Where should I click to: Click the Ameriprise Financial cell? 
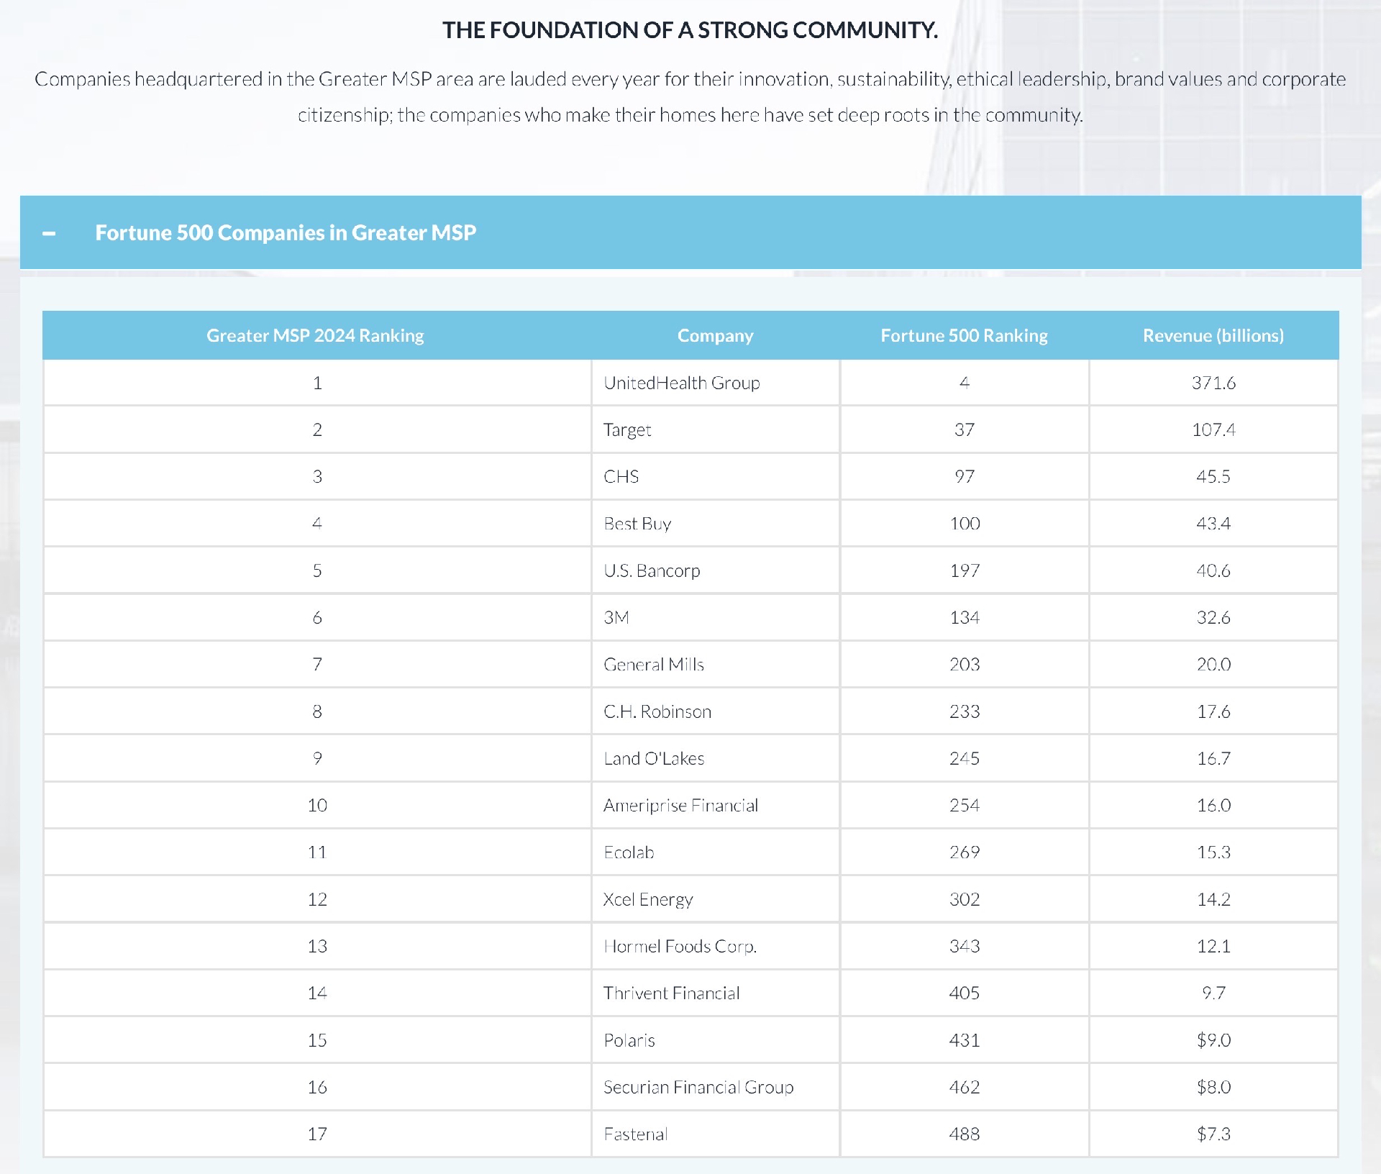click(680, 805)
